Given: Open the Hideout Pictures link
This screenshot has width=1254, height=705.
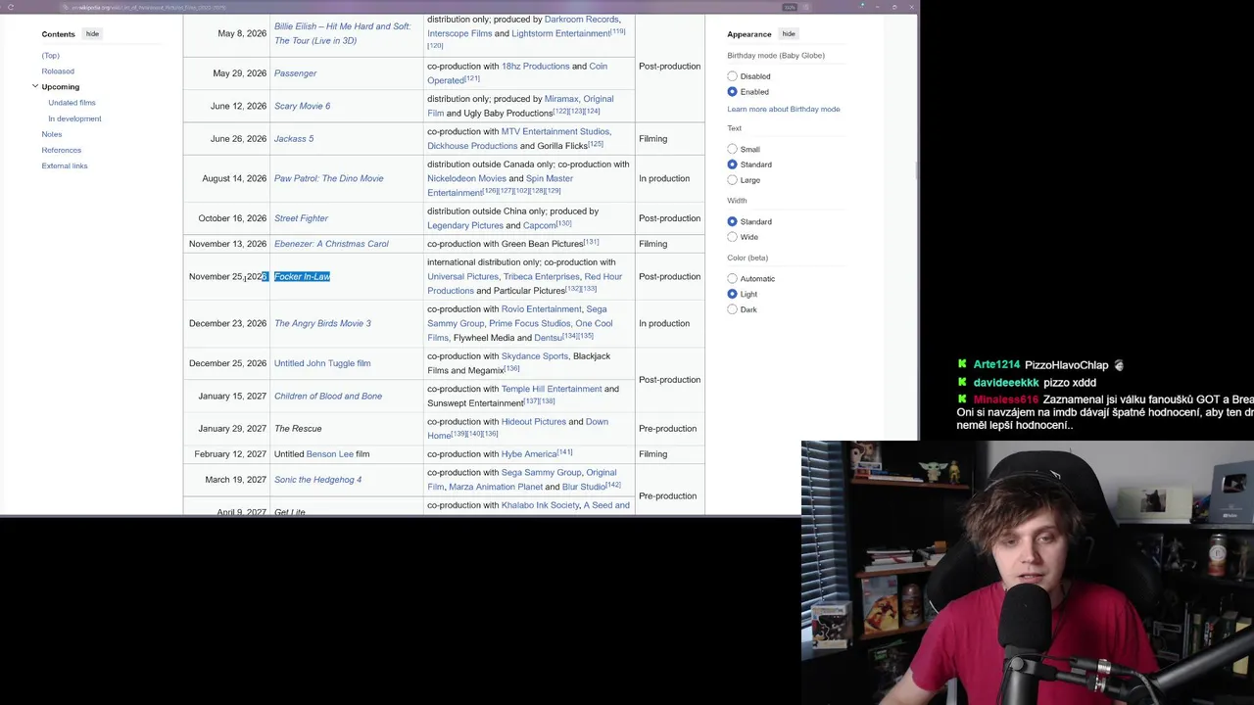Looking at the screenshot, I should (x=534, y=422).
